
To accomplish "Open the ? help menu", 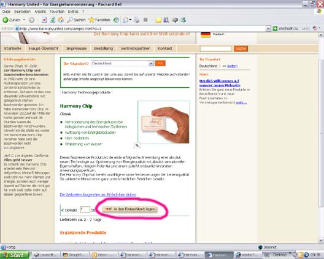I will point(83,12).
